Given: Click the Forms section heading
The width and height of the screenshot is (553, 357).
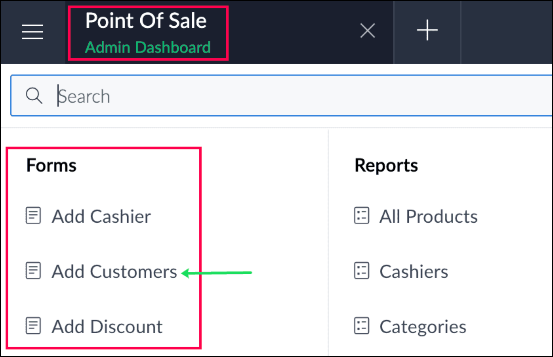Looking at the screenshot, I should [51, 165].
